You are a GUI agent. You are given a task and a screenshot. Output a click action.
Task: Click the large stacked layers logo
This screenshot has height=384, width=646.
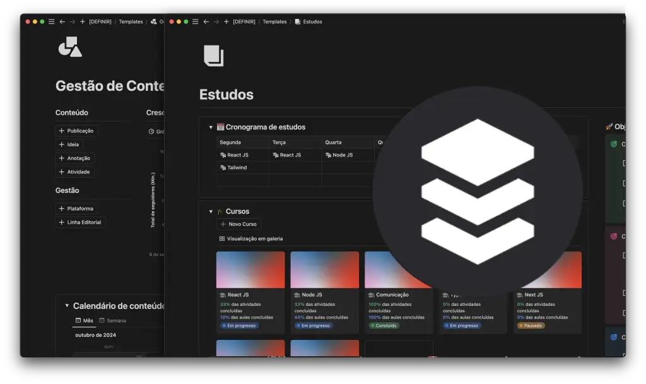pyautogui.click(x=477, y=191)
